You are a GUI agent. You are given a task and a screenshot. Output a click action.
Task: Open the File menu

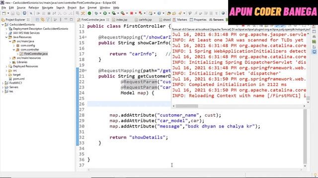(3, 8)
